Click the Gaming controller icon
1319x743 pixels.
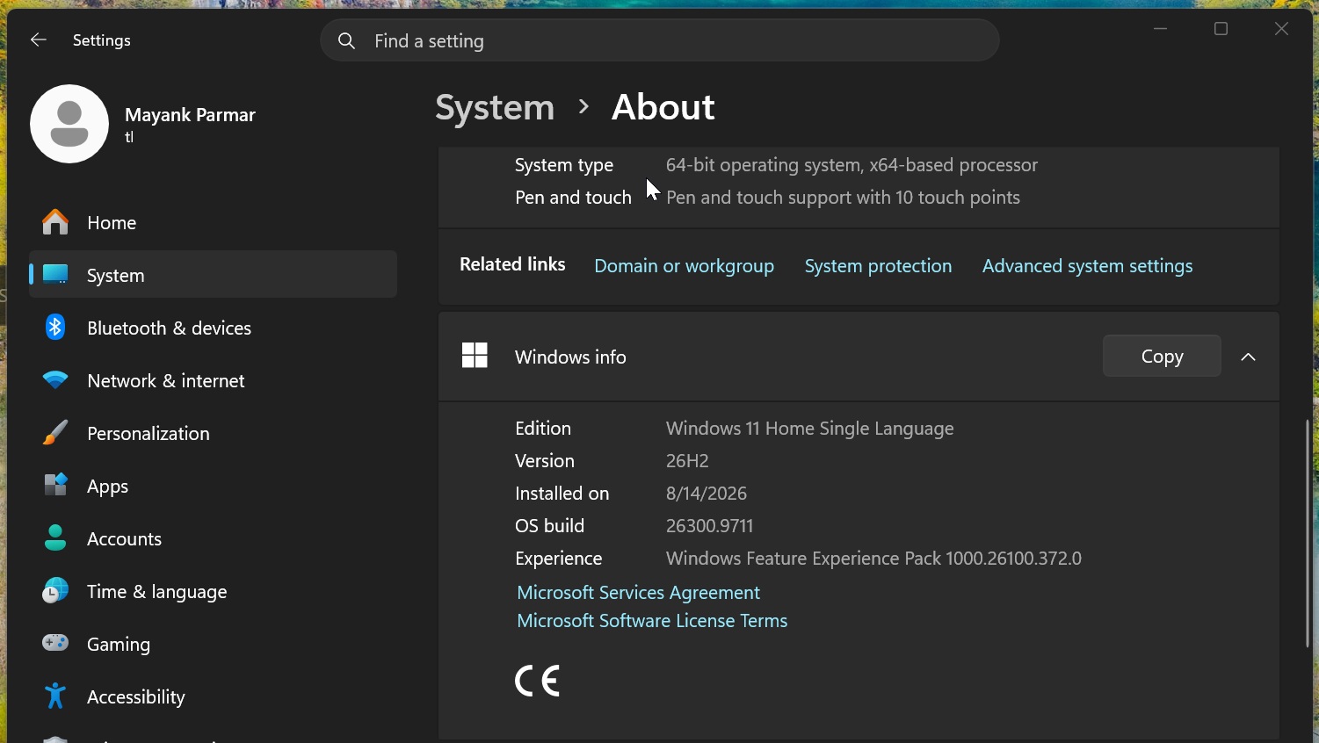55,644
